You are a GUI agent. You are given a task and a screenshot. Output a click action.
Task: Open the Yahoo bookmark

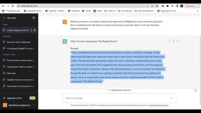point(98,11)
